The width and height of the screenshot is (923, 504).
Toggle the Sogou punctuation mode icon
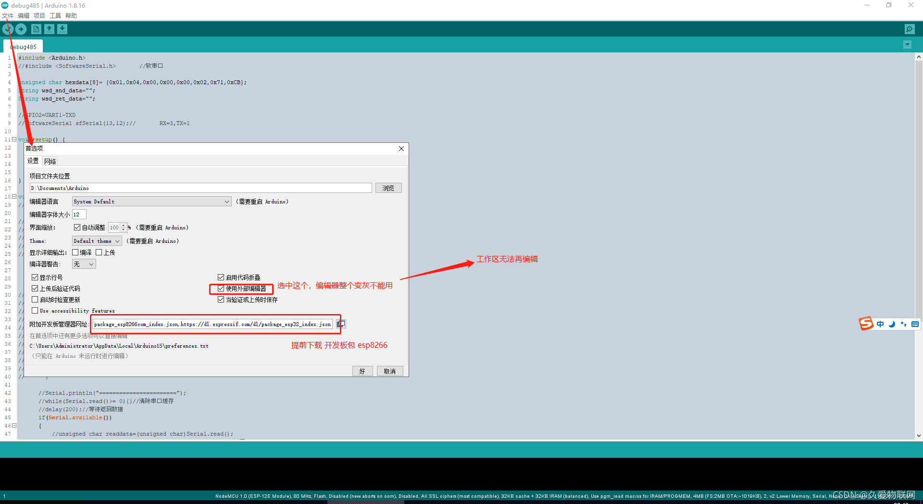point(903,324)
